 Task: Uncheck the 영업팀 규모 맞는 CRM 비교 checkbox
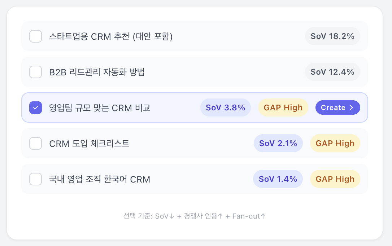pyautogui.click(x=35, y=107)
